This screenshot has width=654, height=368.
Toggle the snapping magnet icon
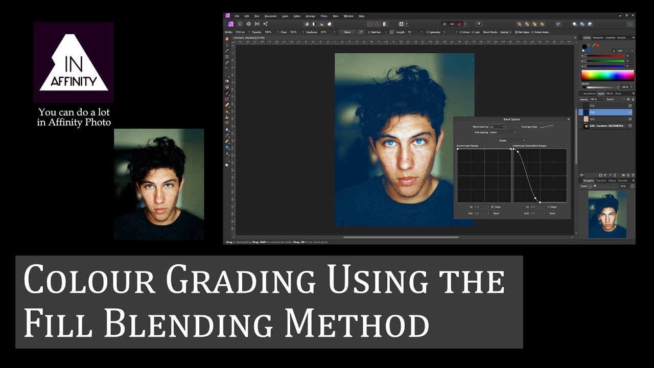tap(460, 24)
